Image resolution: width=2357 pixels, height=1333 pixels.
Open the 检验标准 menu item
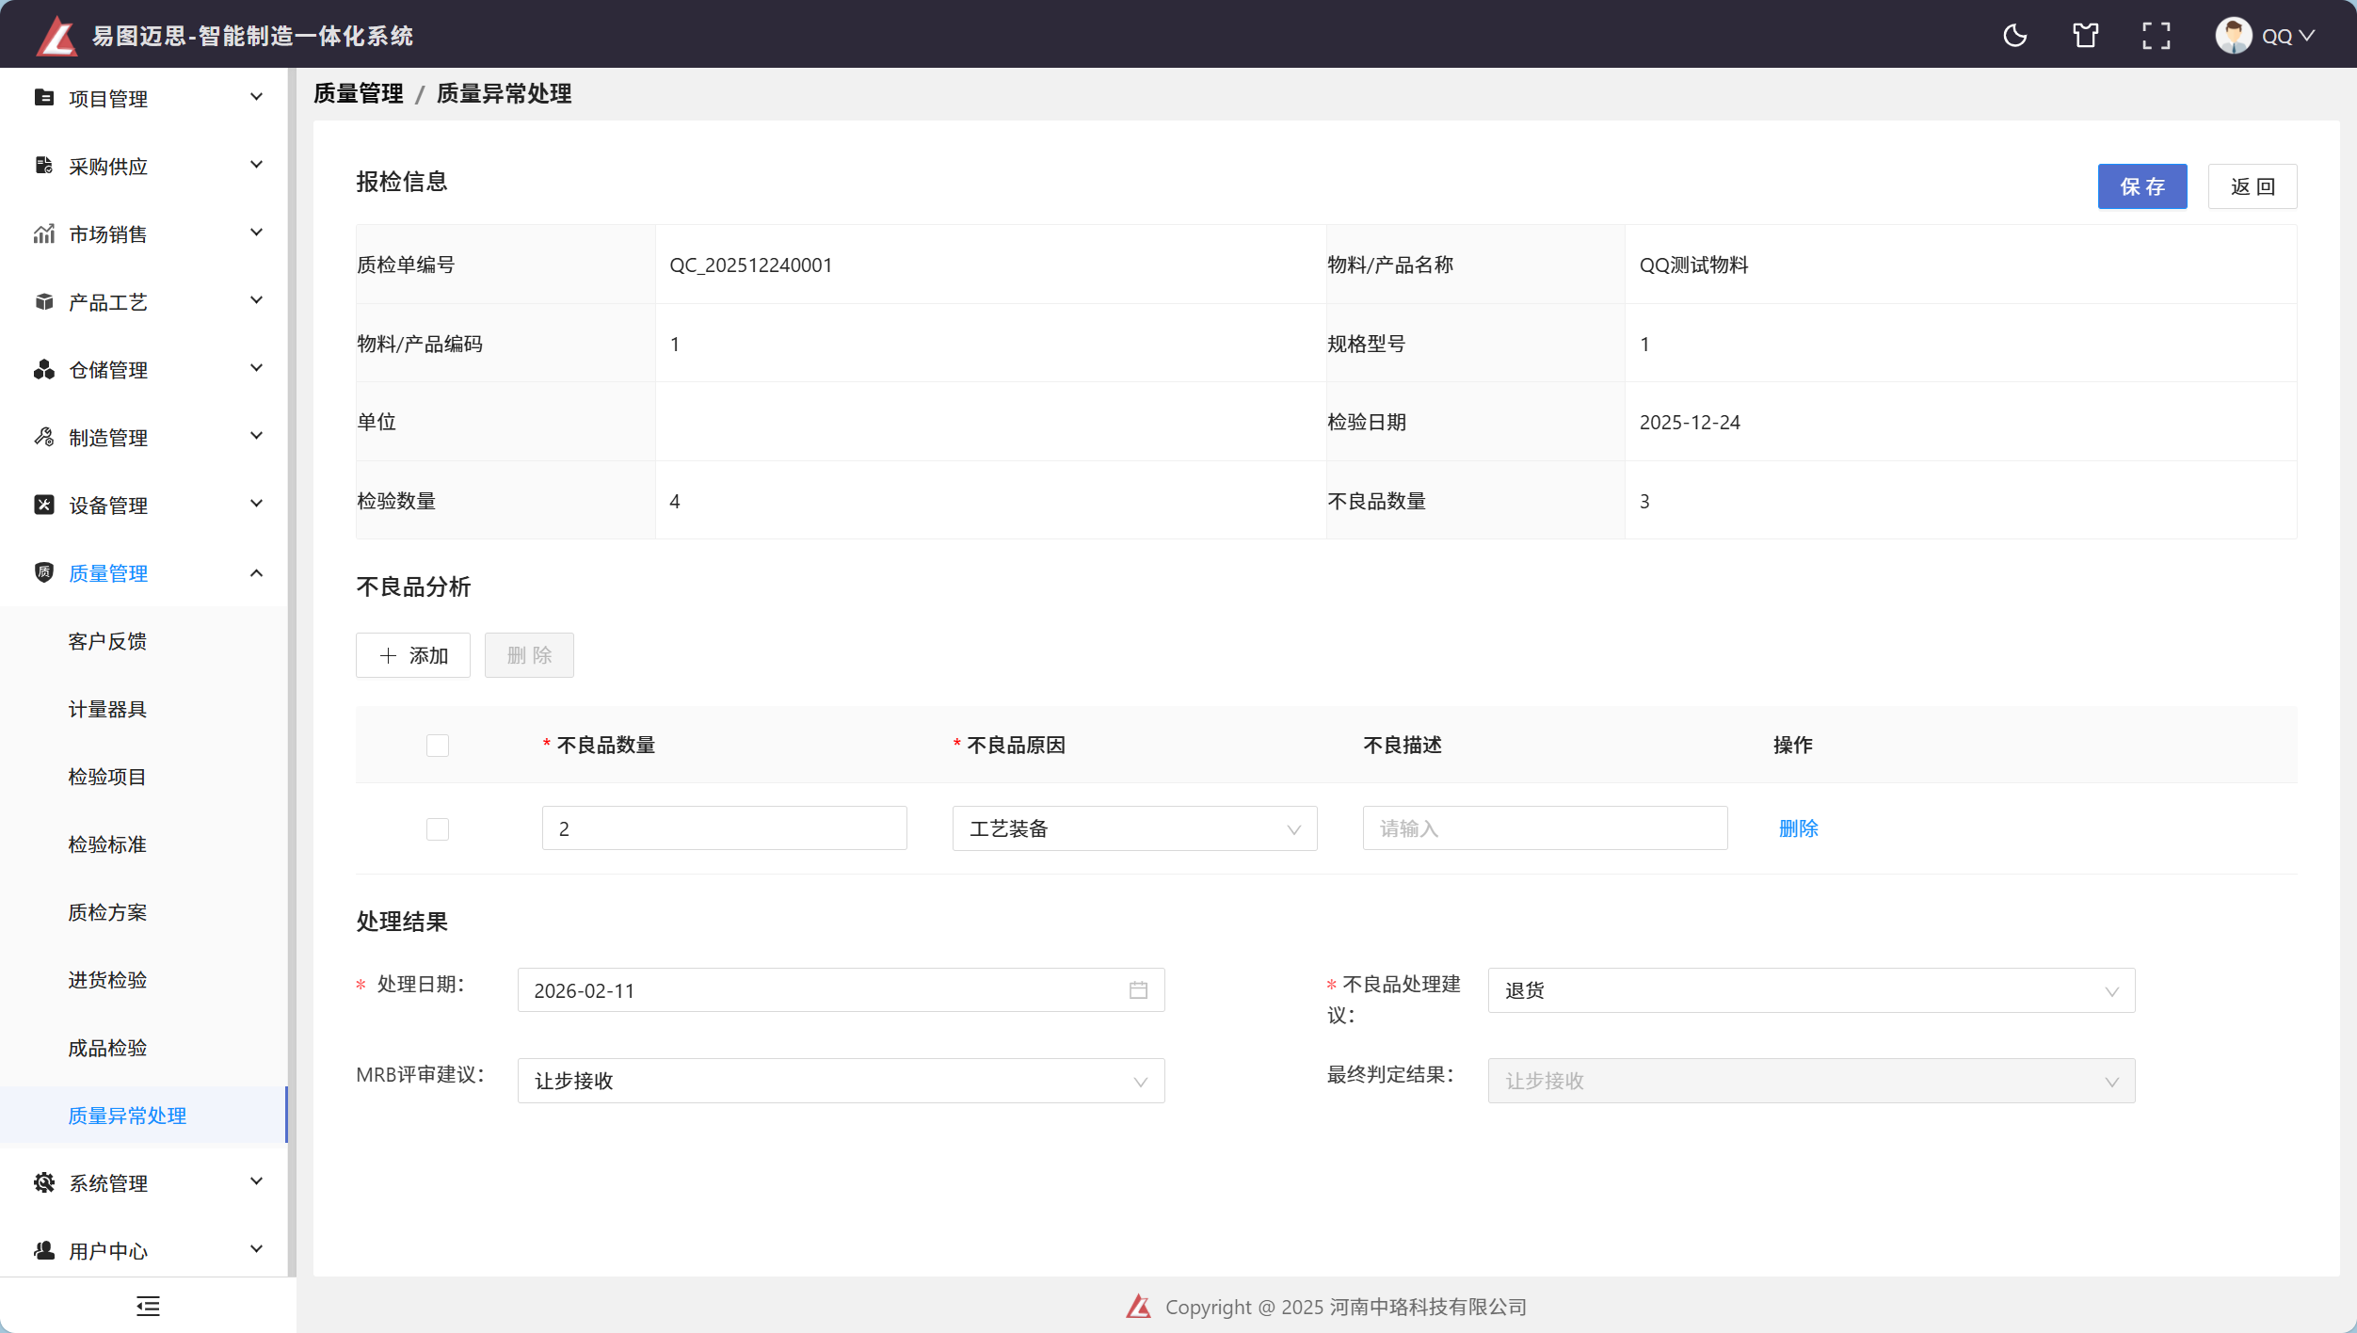point(107,844)
